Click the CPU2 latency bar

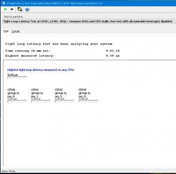point(65,101)
